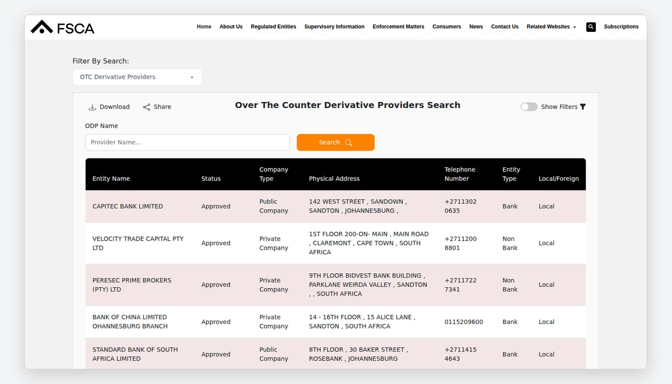
Task: Click Local in Bank of China row
Action: tap(547, 322)
